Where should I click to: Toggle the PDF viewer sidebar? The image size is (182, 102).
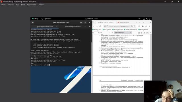coord(93,33)
